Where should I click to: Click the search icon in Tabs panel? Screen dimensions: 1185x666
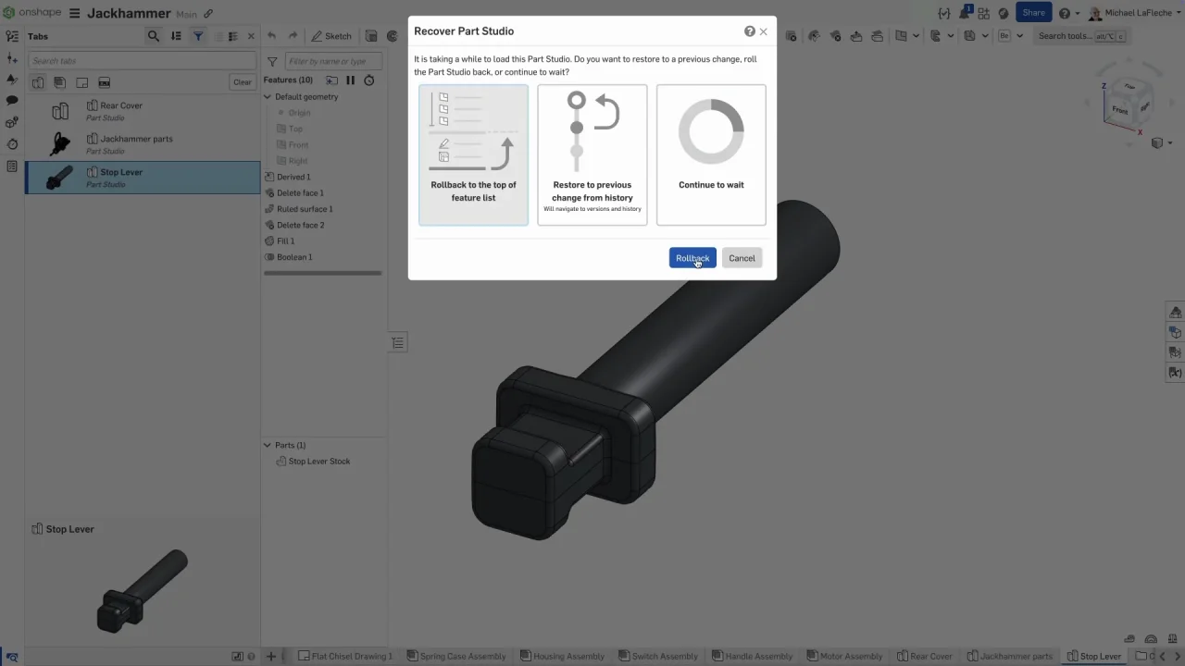point(154,36)
